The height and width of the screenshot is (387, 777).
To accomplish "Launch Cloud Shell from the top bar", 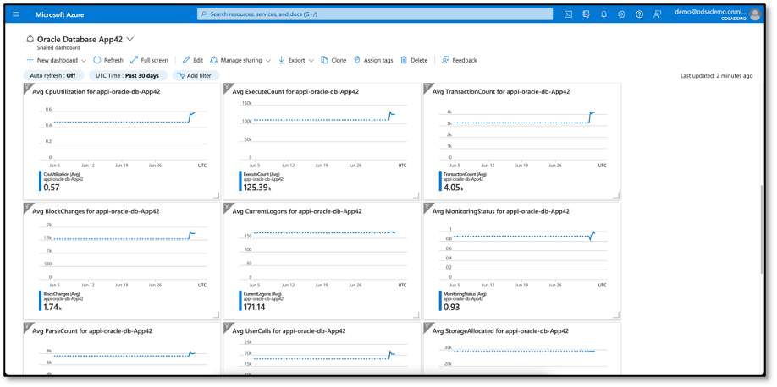I will (x=569, y=14).
